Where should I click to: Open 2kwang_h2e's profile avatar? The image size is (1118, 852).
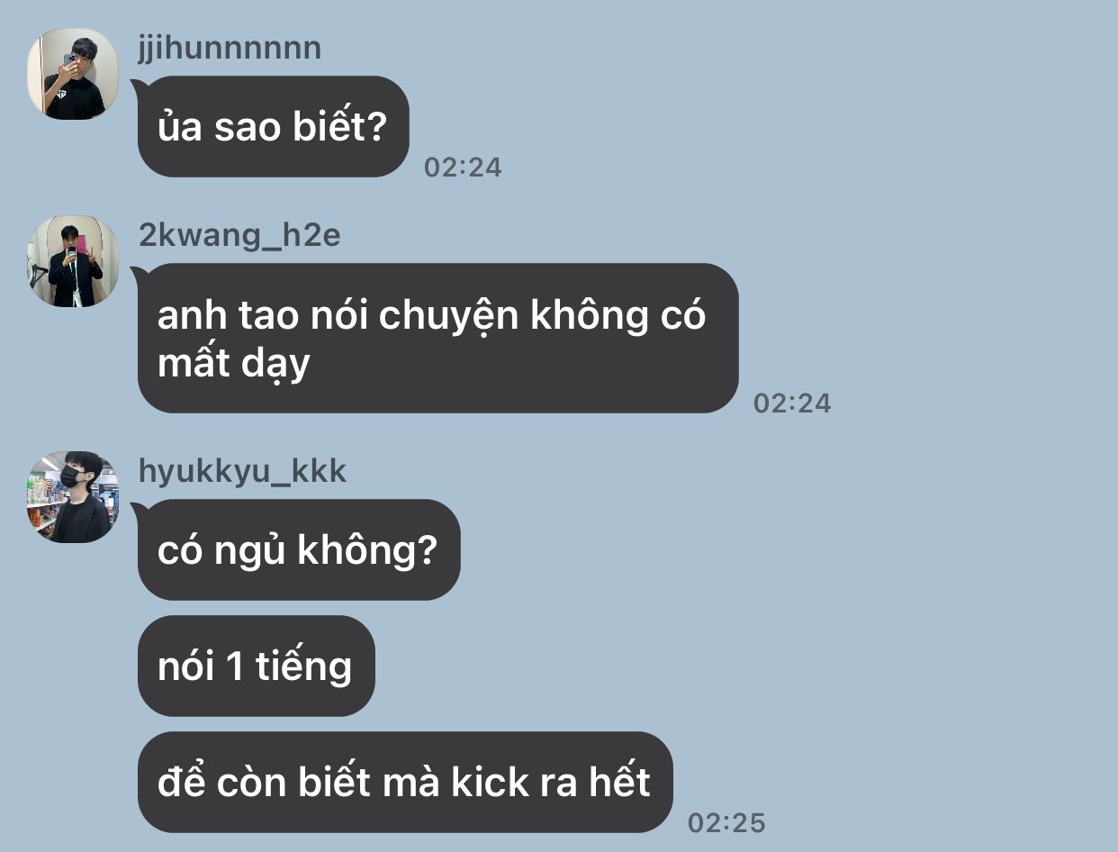click(73, 261)
